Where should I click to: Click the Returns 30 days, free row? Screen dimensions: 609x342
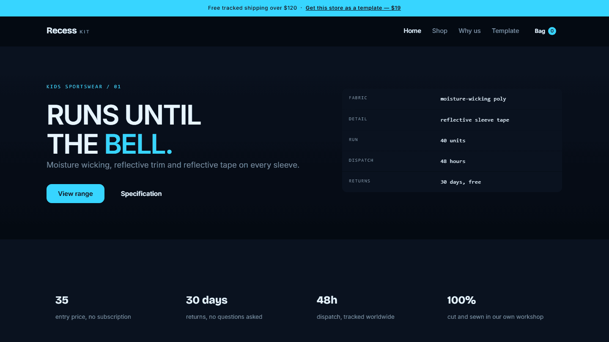(x=452, y=182)
